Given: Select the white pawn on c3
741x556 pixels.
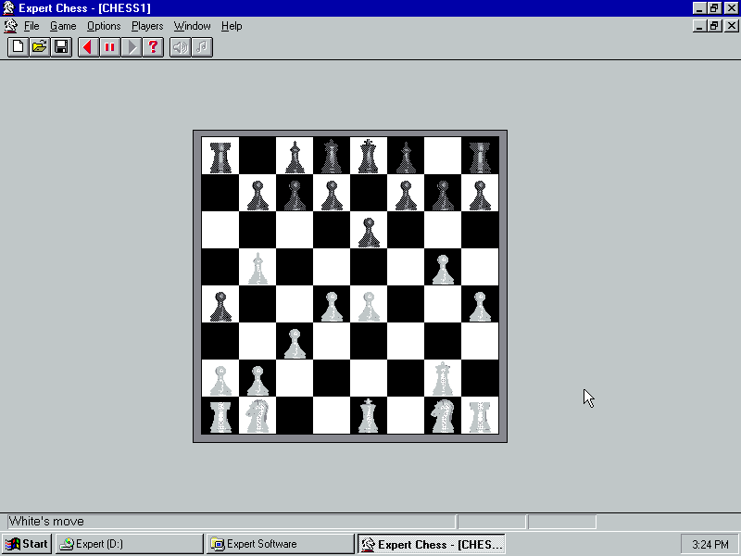Looking at the screenshot, I should coord(295,343).
